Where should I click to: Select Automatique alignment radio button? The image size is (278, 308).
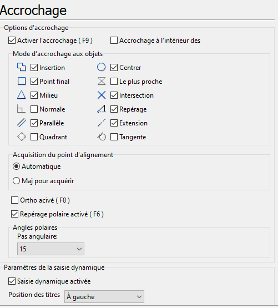click(16, 166)
